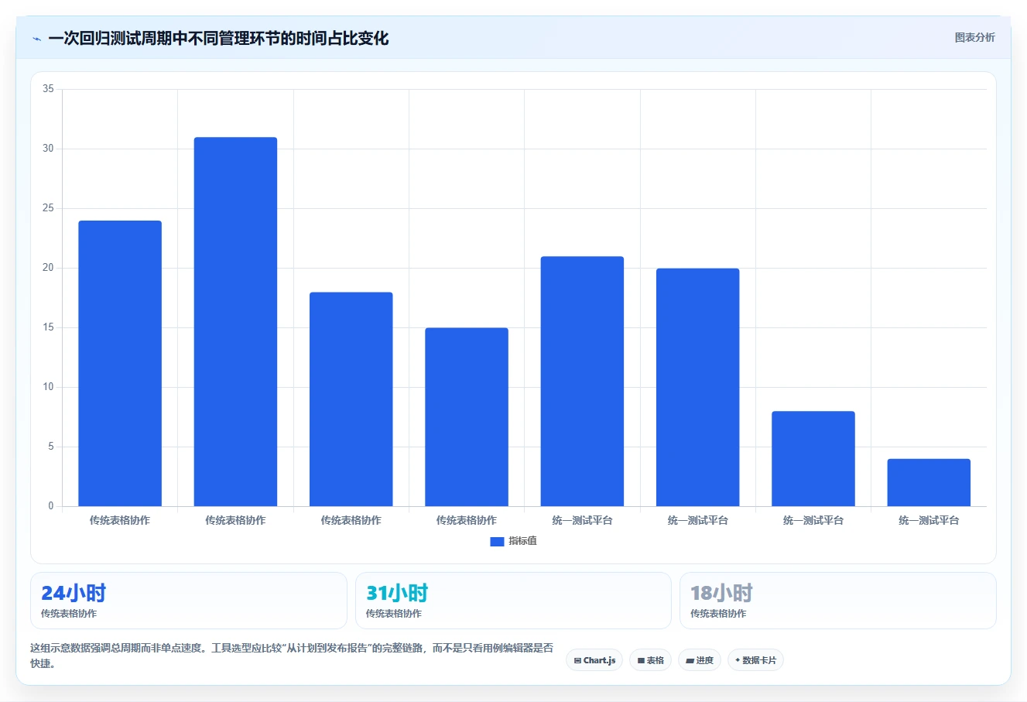Image resolution: width=1027 pixels, height=702 pixels.
Task: Click the 图表分析 label in the header
Action: point(974,37)
